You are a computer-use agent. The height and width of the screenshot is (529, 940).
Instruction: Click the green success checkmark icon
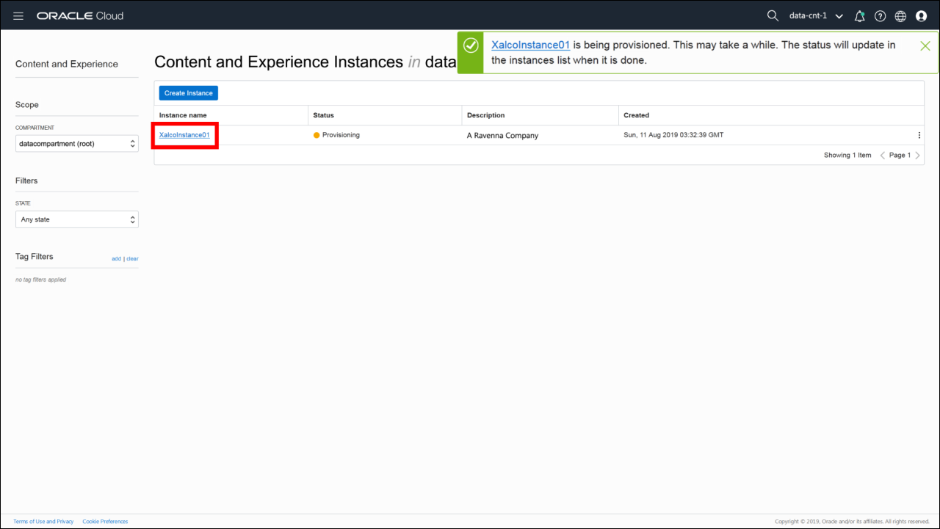471,45
